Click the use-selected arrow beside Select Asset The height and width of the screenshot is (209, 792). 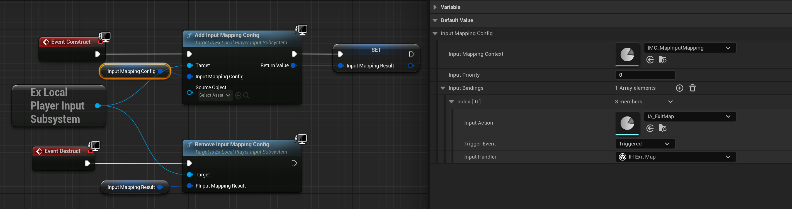click(x=238, y=96)
